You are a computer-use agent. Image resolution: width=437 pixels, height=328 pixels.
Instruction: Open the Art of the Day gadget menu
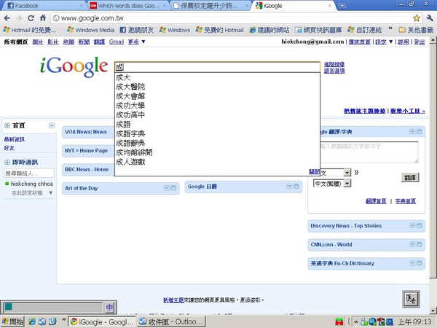[x=166, y=188]
